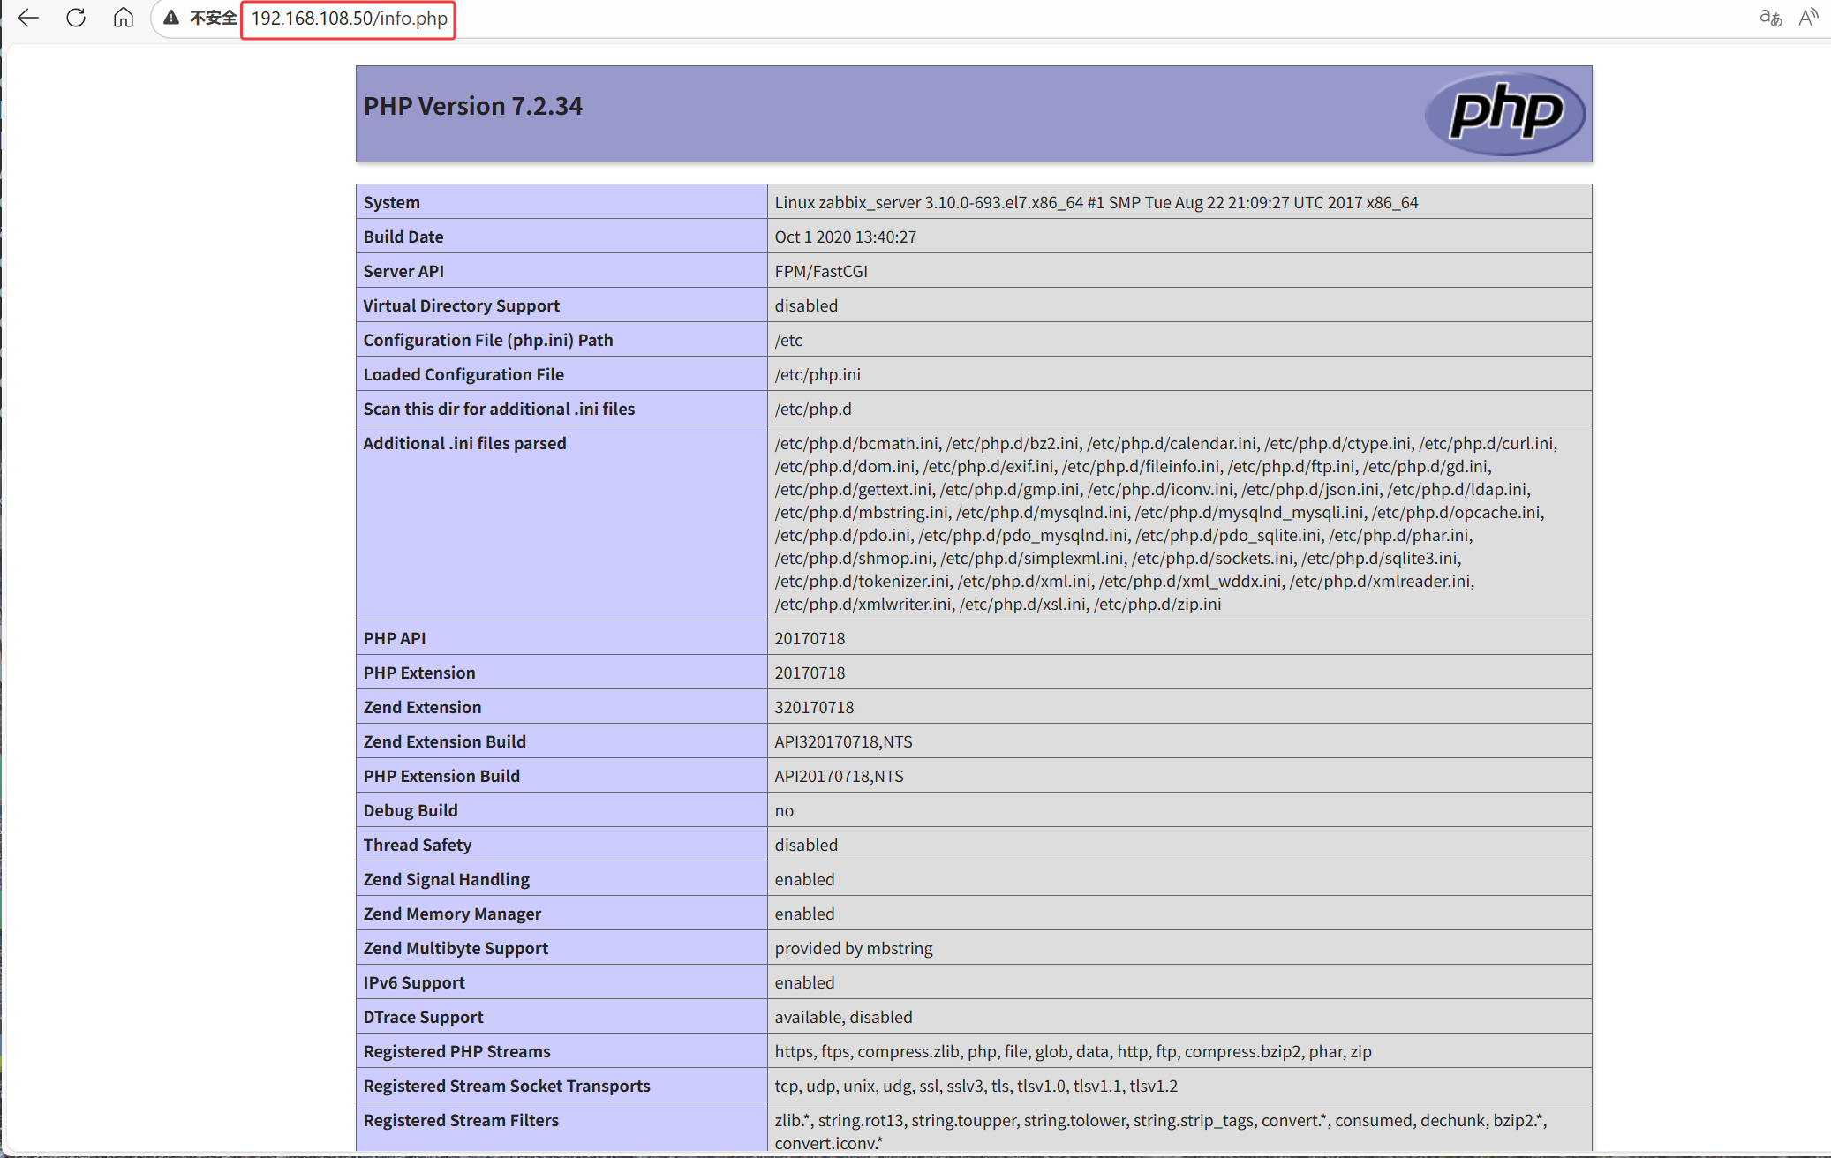Select the API20170718,NTS value

click(840, 776)
